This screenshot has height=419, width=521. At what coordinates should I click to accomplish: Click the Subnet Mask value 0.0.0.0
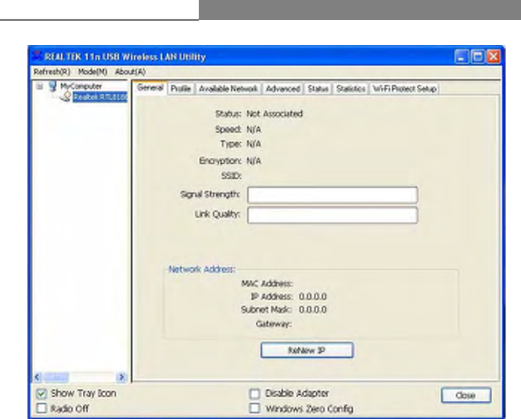[313, 310]
